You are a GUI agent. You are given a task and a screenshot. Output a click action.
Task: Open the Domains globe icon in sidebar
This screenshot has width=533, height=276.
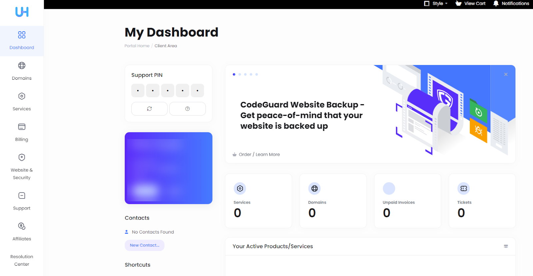(22, 65)
